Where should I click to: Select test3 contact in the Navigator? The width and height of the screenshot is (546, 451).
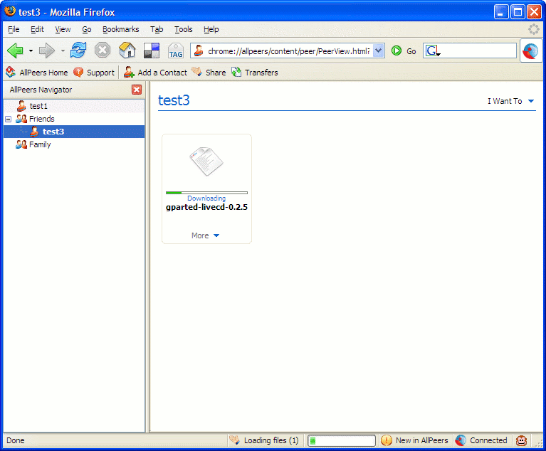tap(74, 132)
